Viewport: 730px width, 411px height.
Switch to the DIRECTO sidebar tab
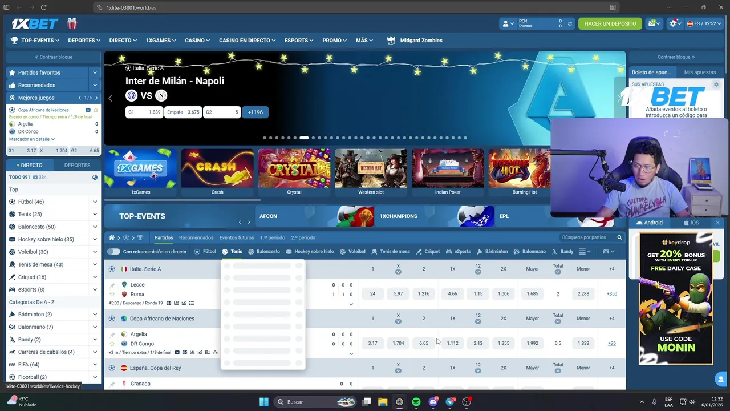point(30,165)
